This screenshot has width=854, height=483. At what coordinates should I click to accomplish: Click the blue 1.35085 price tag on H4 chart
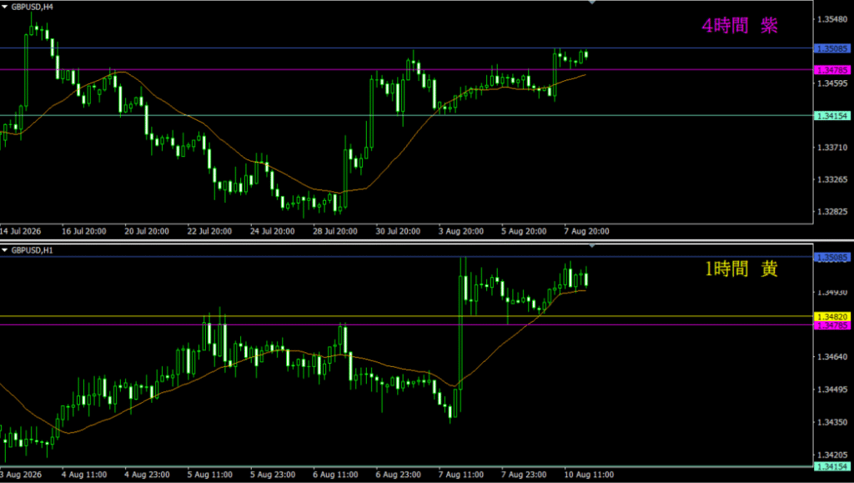tap(832, 48)
